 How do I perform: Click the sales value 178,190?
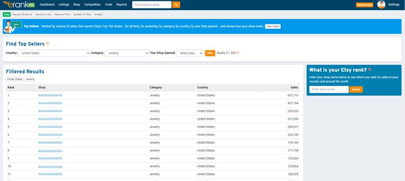pos(293,142)
